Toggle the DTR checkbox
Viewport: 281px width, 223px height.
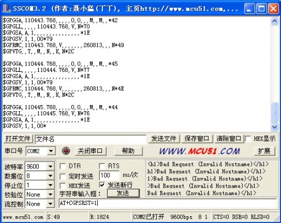[x=62, y=166]
